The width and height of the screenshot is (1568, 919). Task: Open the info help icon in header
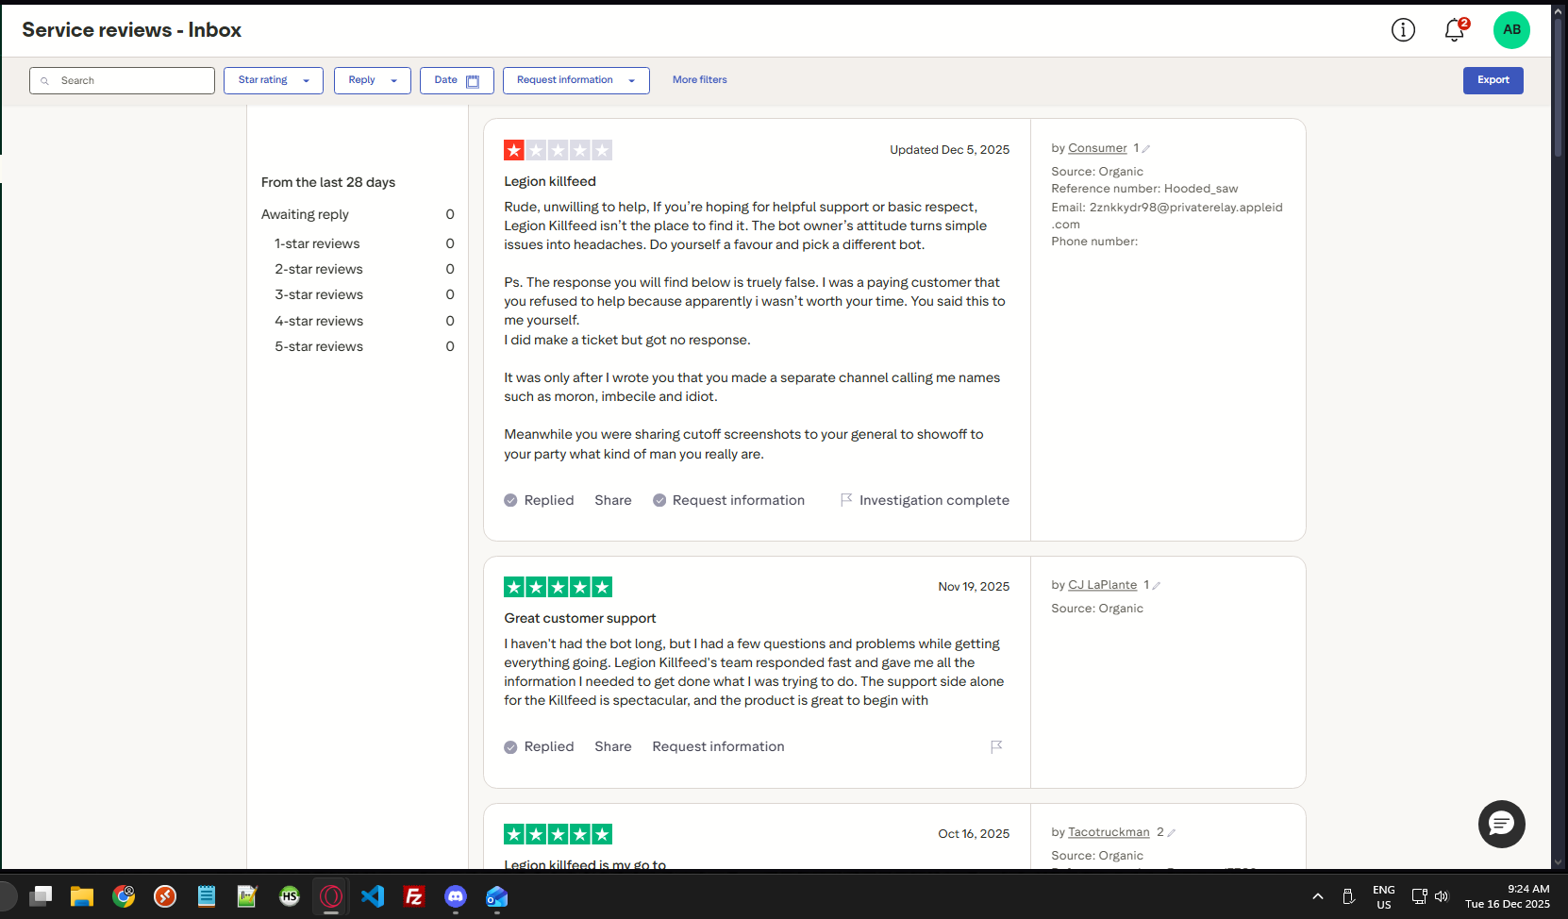click(x=1403, y=30)
